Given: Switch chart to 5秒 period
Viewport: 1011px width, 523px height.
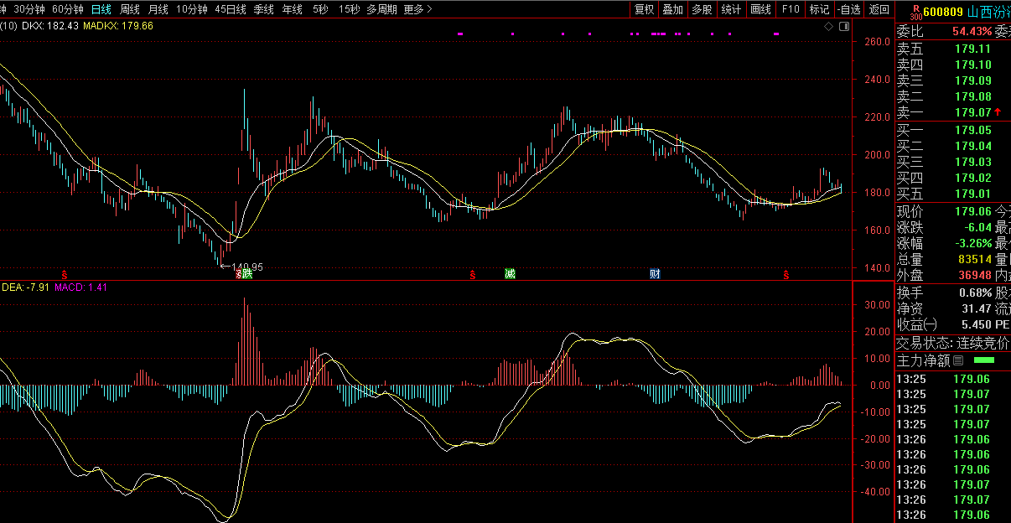Looking at the screenshot, I should click(x=320, y=9).
